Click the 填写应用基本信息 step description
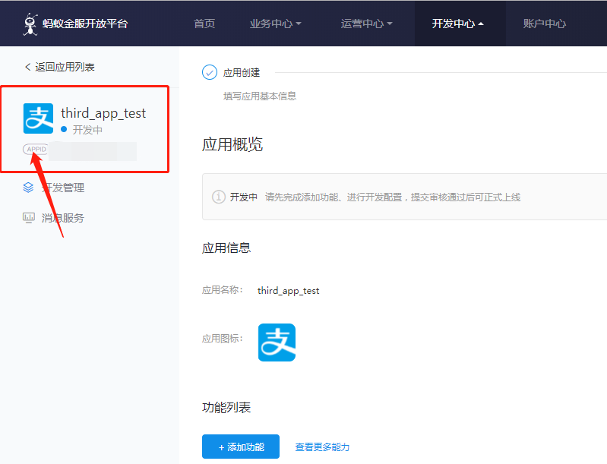The image size is (607, 464). tap(260, 96)
